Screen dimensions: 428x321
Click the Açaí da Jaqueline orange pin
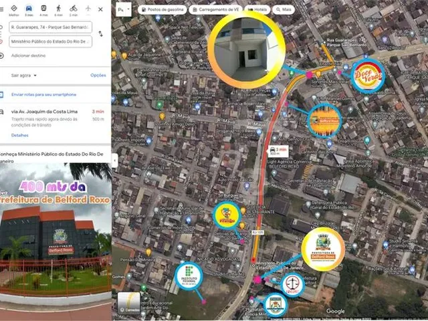click(124, 56)
